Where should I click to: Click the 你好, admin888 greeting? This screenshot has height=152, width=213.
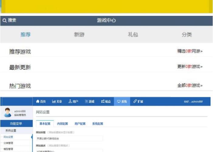(193, 102)
